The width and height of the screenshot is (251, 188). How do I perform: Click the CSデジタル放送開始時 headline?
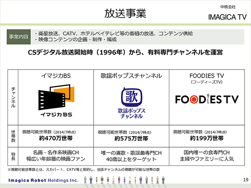(125, 52)
